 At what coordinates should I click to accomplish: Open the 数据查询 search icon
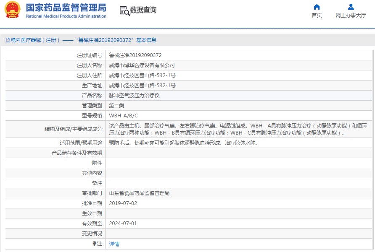124,11
